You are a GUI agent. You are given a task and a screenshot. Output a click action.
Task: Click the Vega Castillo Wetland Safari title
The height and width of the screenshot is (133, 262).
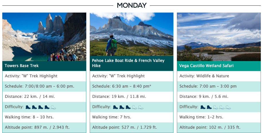coord(206,66)
